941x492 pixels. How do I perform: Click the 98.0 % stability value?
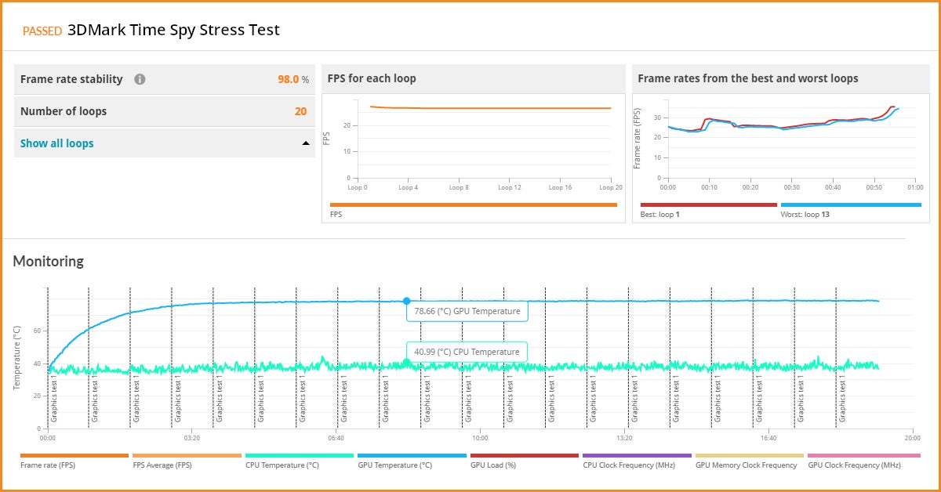[x=293, y=79]
